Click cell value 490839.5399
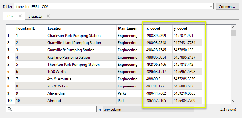 pyautogui.click(x=156, y=36)
